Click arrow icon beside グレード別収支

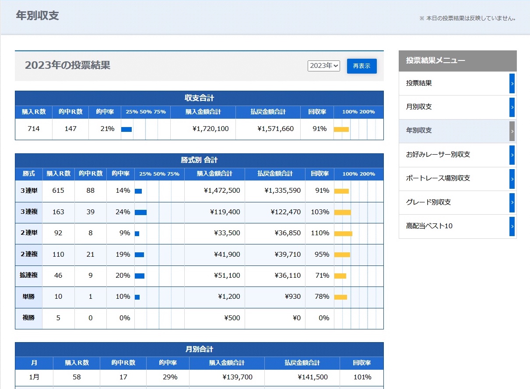(x=512, y=202)
